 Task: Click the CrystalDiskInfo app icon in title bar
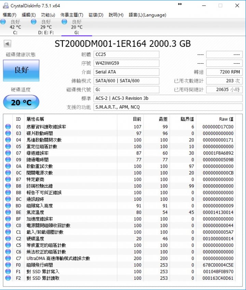pos(6,5)
